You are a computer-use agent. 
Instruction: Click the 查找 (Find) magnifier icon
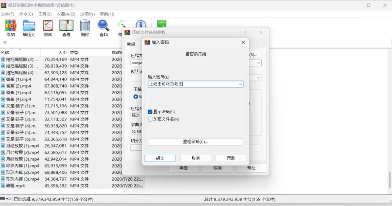point(103,25)
